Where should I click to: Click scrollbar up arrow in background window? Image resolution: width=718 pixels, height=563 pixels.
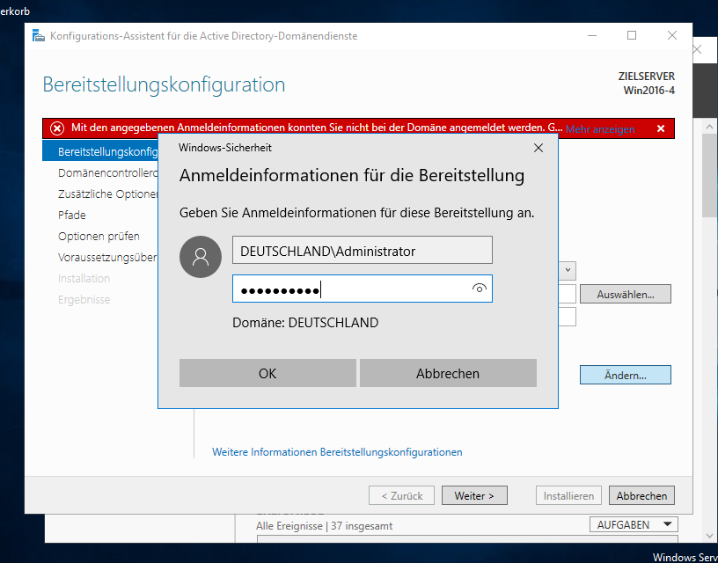pyautogui.click(x=709, y=127)
